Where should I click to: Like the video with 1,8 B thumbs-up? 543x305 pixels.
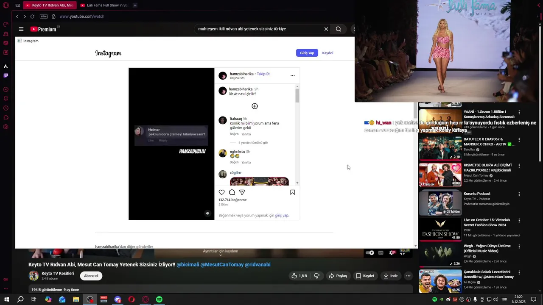(x=299, y=276)
